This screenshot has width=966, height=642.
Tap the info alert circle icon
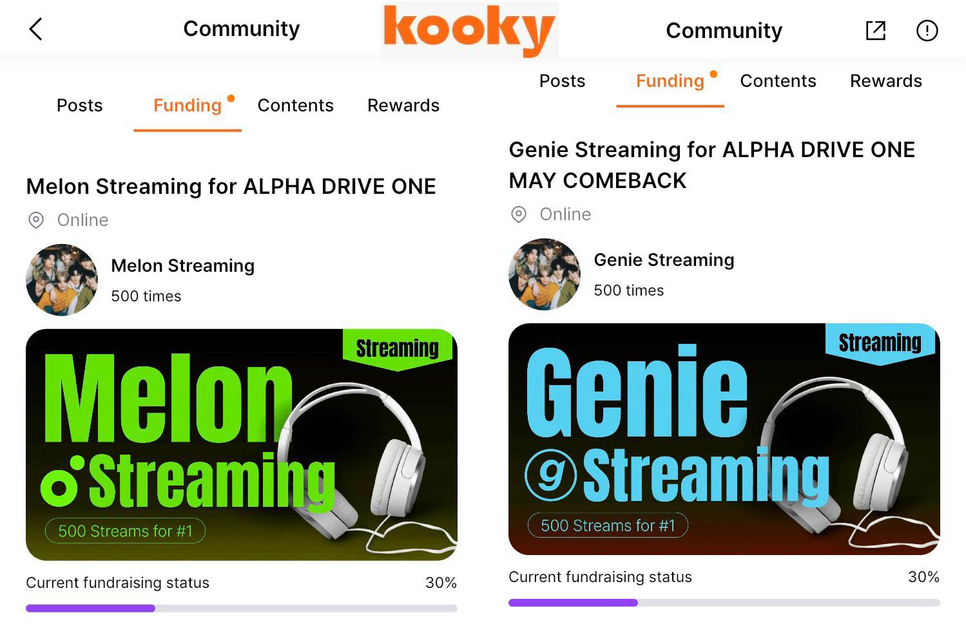(927, 30)
